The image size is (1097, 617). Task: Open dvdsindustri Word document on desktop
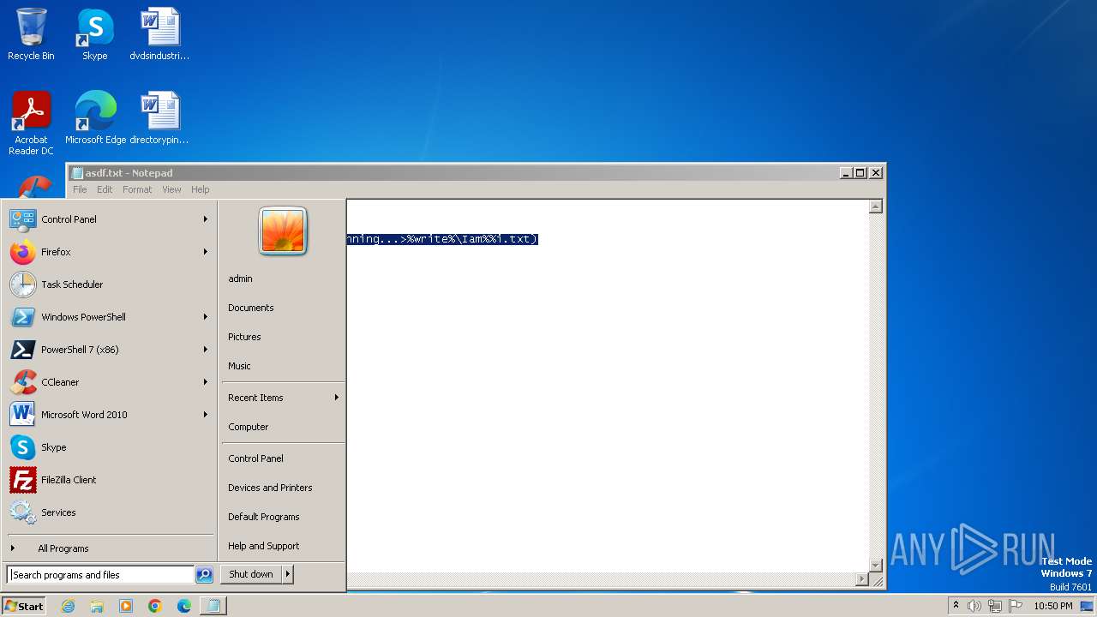[x=159, y=34]
